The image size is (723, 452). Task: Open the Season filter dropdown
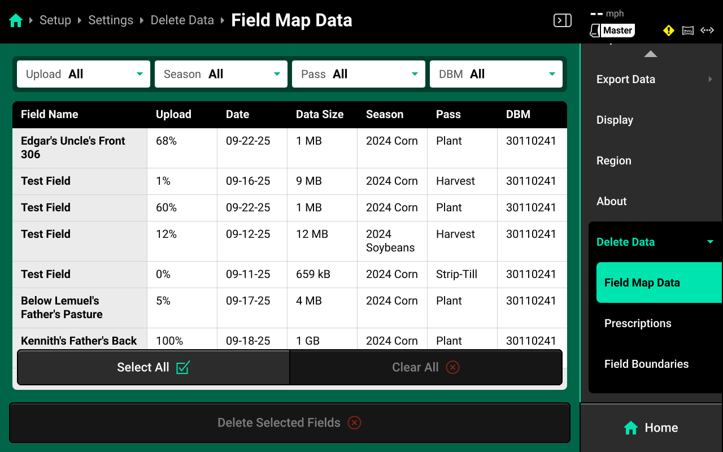(221, 74)
